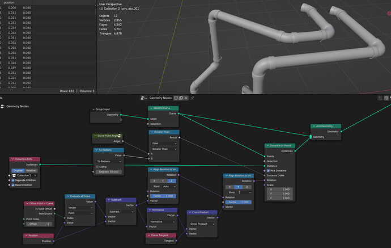Click the Result output socket of Greater Than
Screen dimensions: 391x248
(x=179, y=137)
